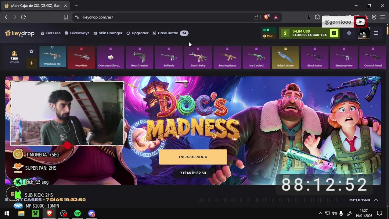389x219 pixels.
Task: Click the keydrop logo
Action: [20, 33]
